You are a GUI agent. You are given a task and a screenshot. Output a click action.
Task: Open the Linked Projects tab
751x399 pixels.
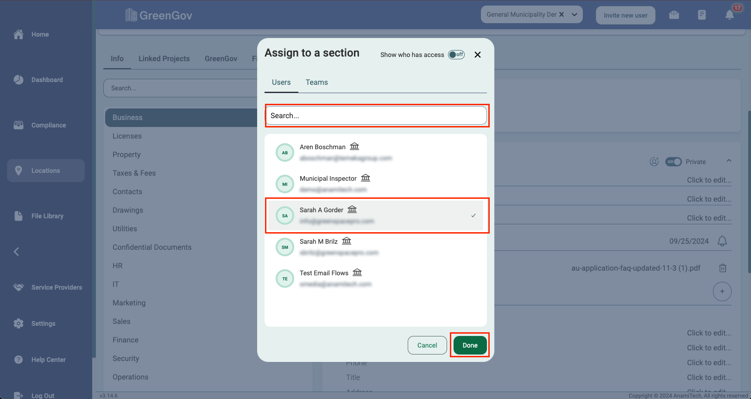(164, 58)
